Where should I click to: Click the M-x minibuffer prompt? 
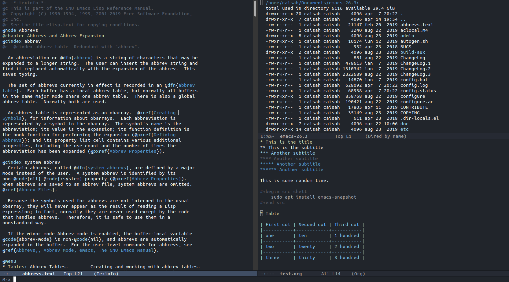(x=6, y=280)
